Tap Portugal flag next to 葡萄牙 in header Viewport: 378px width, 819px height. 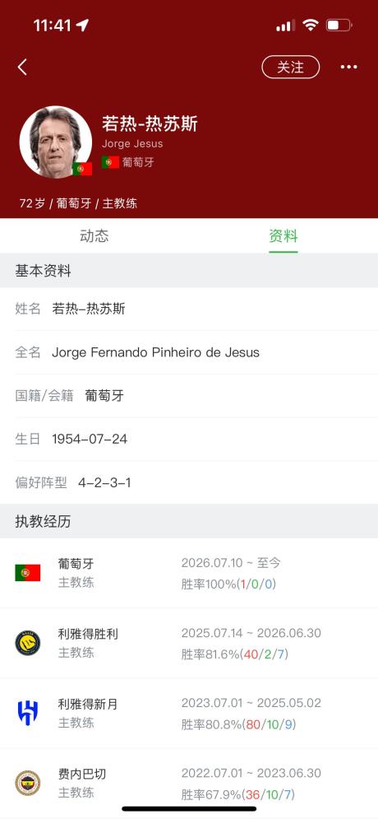point(111,162)
